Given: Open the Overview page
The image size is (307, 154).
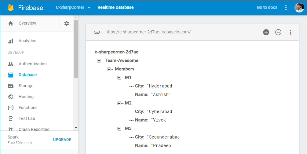Looking at the screenshot, I should (27, 23).
